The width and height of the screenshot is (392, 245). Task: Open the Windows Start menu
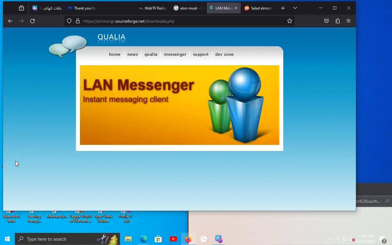pos(7,239)
